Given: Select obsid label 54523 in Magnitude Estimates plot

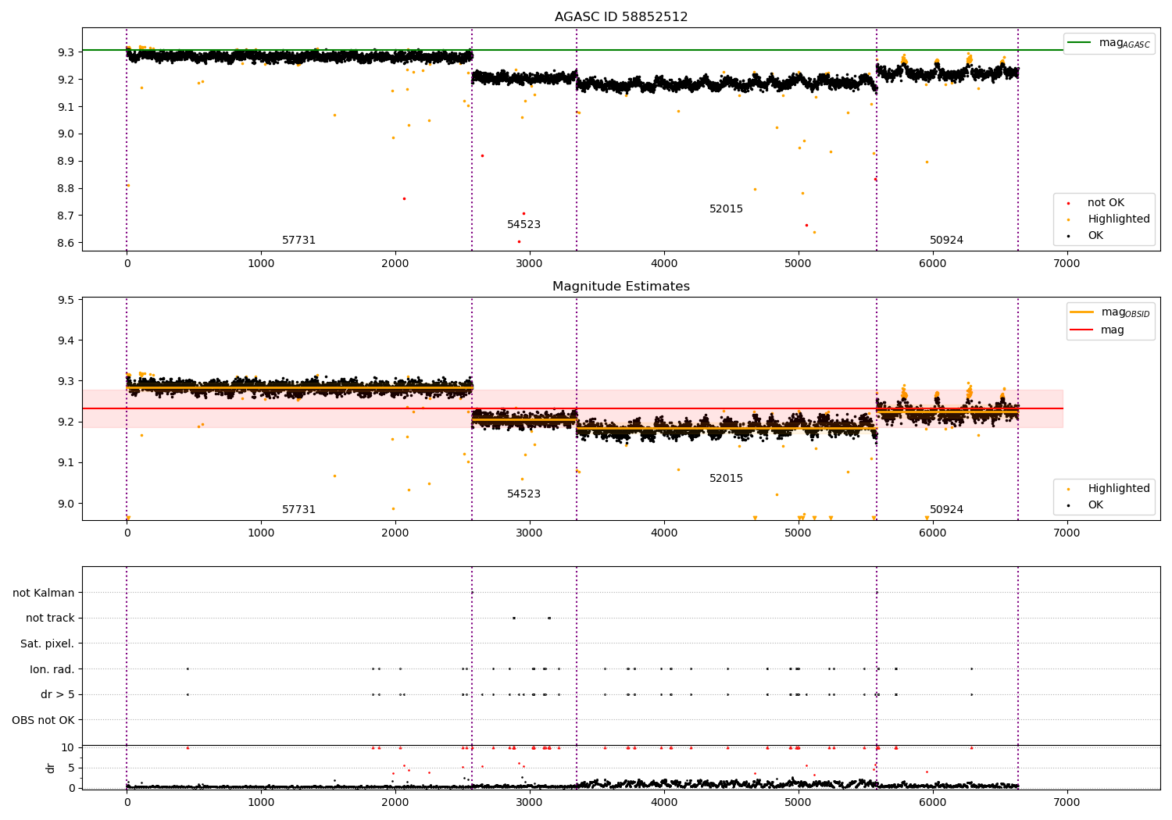Looking at the screenshot, I should (x=523, y=494).
